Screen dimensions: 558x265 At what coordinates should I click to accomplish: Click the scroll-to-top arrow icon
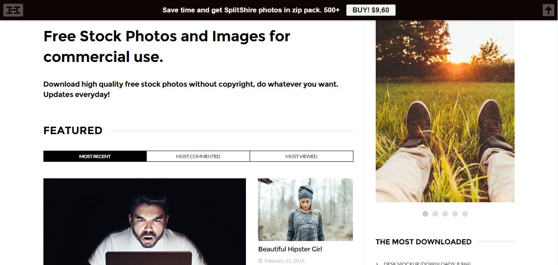tap(548, 10)
